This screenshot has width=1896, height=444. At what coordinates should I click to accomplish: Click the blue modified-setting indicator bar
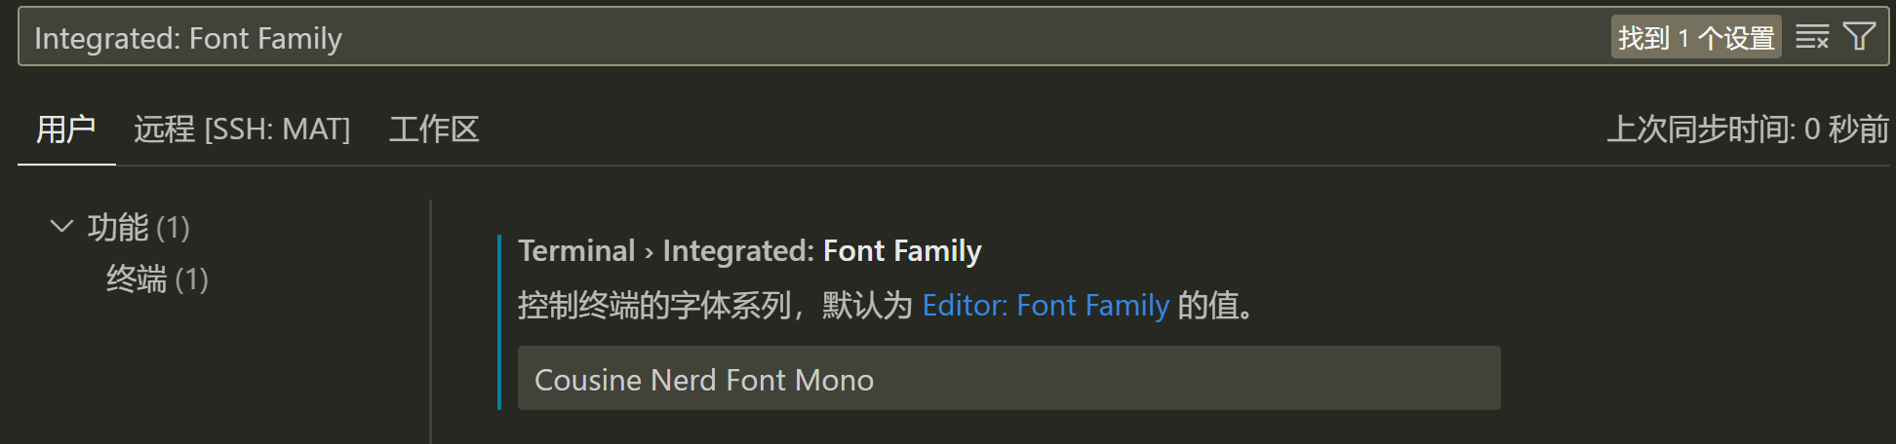point(499,321)
